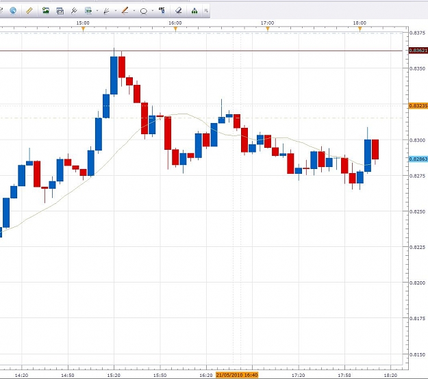The image size is (428, 379).
Task: Click the 16:00 orange time marker
Action: click(x=175, y=29)
